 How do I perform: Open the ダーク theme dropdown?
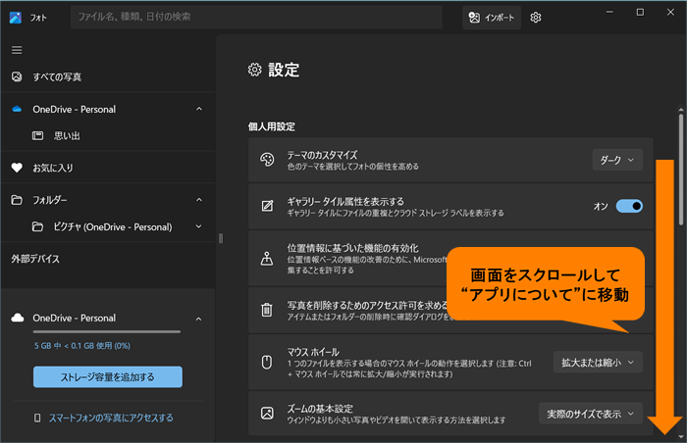tap(617, 160)
